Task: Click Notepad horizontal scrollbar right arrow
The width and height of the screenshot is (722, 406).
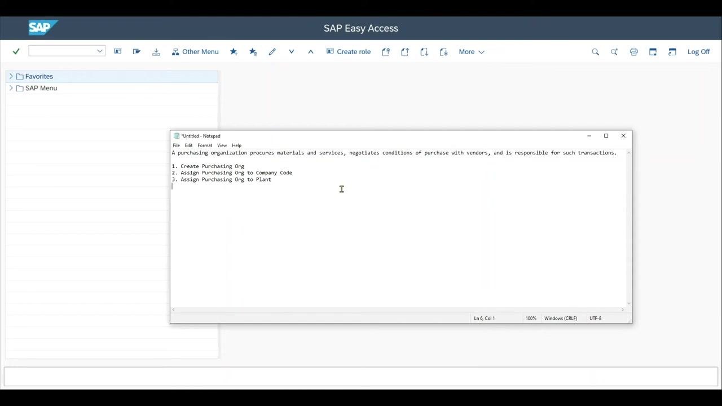Action: click(x=623, y=310)
